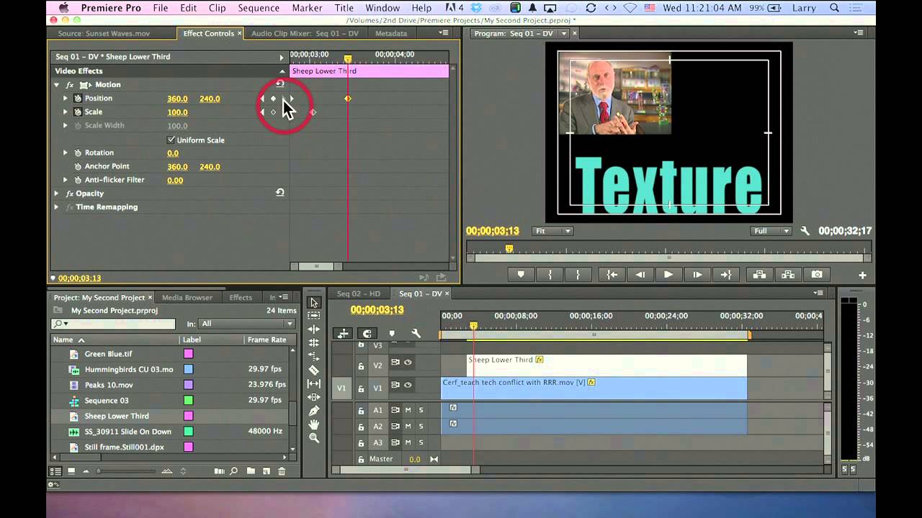This screenshot has height=518, width=922.
Task: Expand the Opacity effect group
Action: [x=57, y=194]
